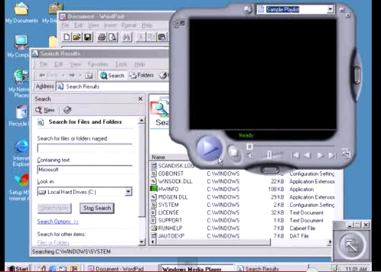This screenshot has width=381, height=272.
Task: Click Print icon in WordPad toolbar
Action: point(102,37)
